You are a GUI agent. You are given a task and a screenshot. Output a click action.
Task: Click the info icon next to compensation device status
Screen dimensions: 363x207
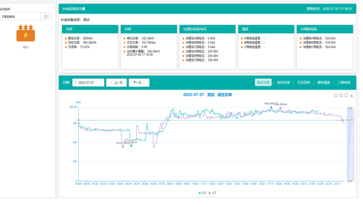click(x=84, y=9)
